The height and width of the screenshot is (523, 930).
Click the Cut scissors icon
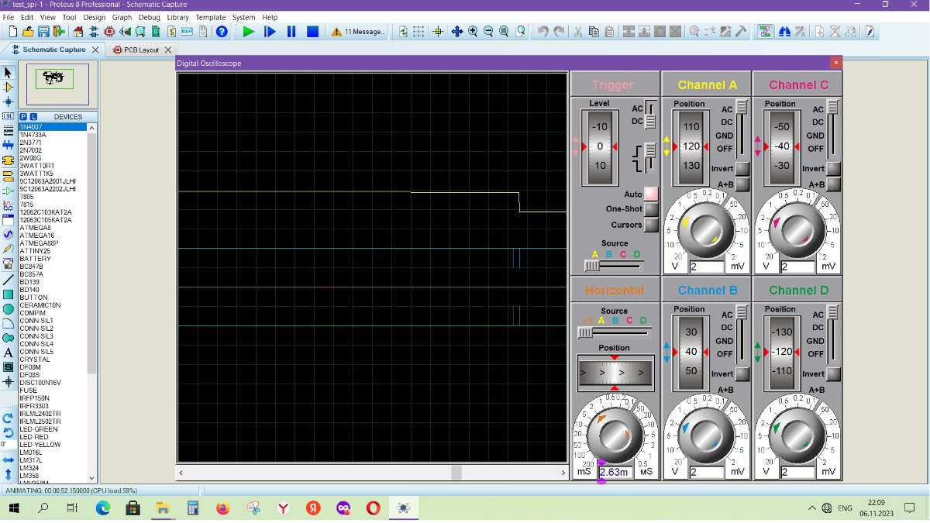pyautogui.click(x=577, y=32)
